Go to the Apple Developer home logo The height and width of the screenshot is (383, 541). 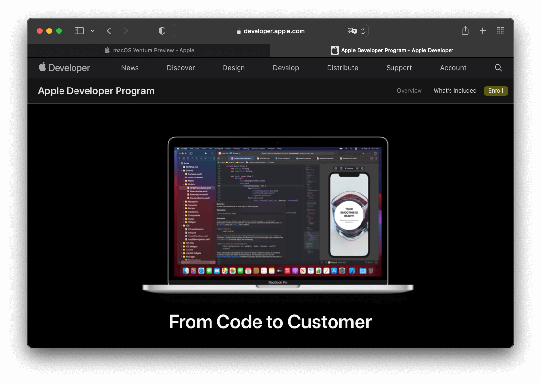[64, 68]
